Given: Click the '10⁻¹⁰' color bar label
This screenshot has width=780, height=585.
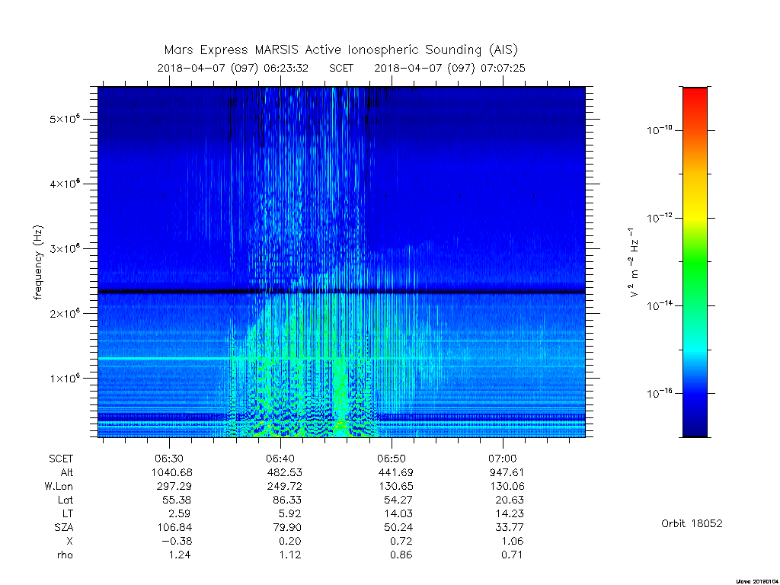Looking at the screenshot, I should [660, 130].
